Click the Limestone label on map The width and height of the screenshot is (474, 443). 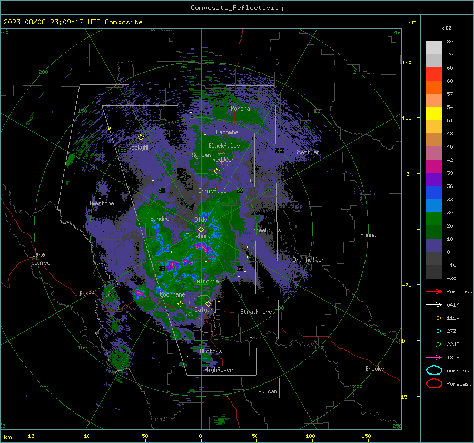[x=100, y=203]
